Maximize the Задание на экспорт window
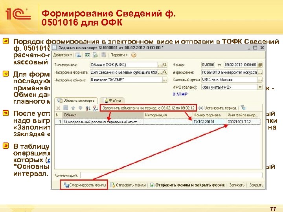Screen dimensions: 283x212 [x=255, y=48]
